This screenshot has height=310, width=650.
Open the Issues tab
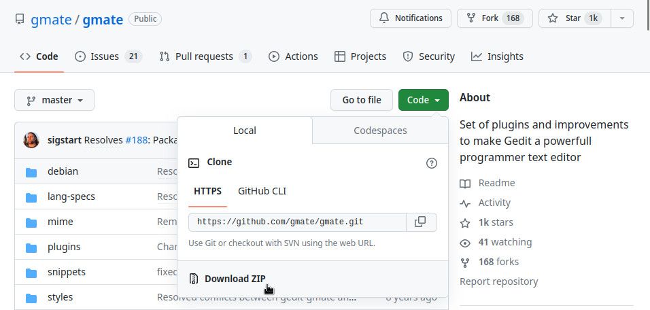[109, 56]
